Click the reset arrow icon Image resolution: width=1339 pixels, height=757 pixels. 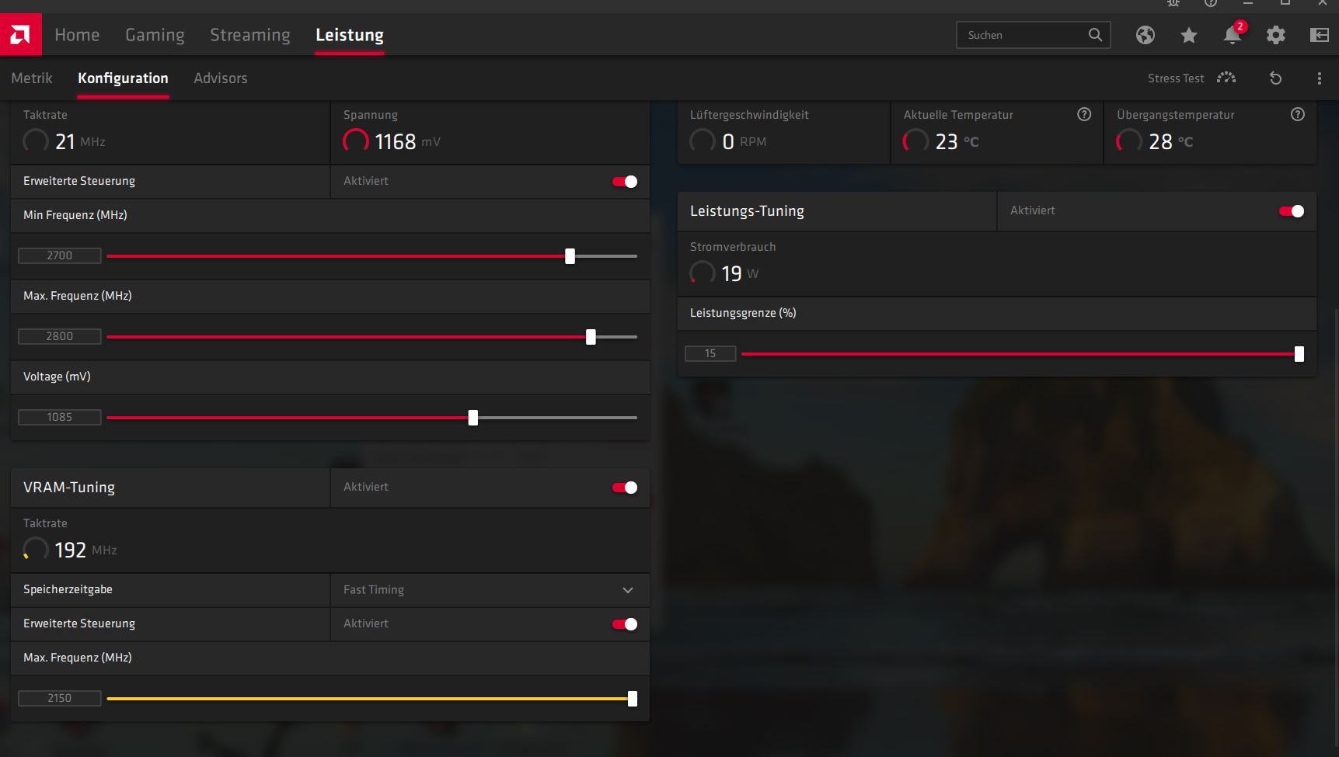point(1275,78)
